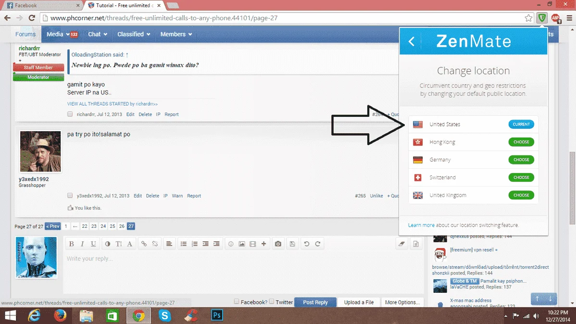576x324 pixels.
Task: Open y3xedx1992 avatar thumbnail
Action: pos(40,152)
